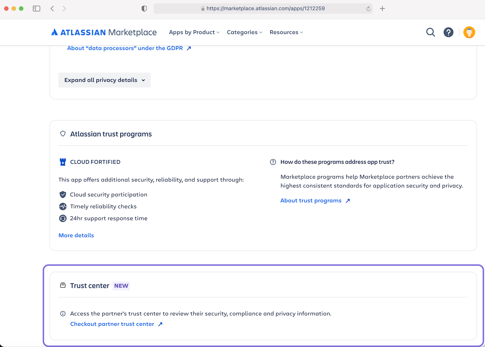Click the 24hr support headset icon

[x=63, y=218]
